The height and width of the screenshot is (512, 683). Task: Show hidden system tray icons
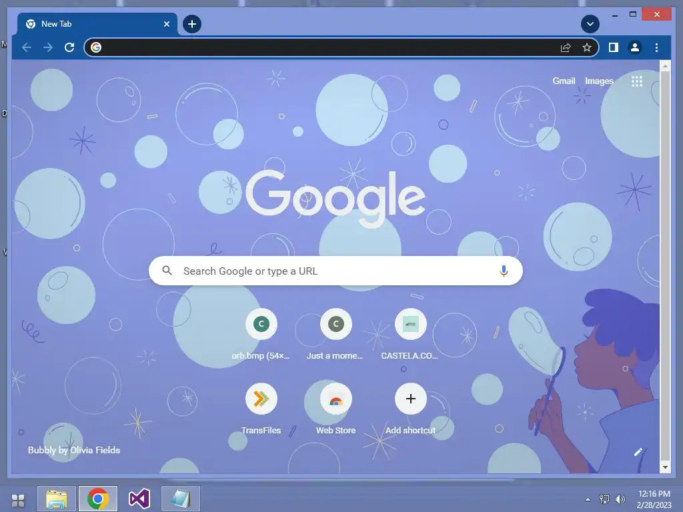[x=588, y=499]
